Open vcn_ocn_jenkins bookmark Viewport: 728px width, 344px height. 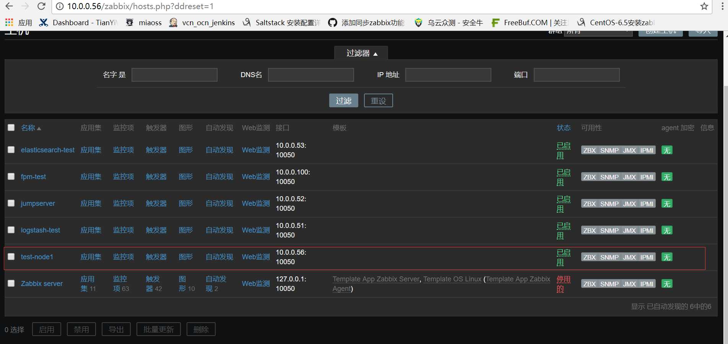202,23
